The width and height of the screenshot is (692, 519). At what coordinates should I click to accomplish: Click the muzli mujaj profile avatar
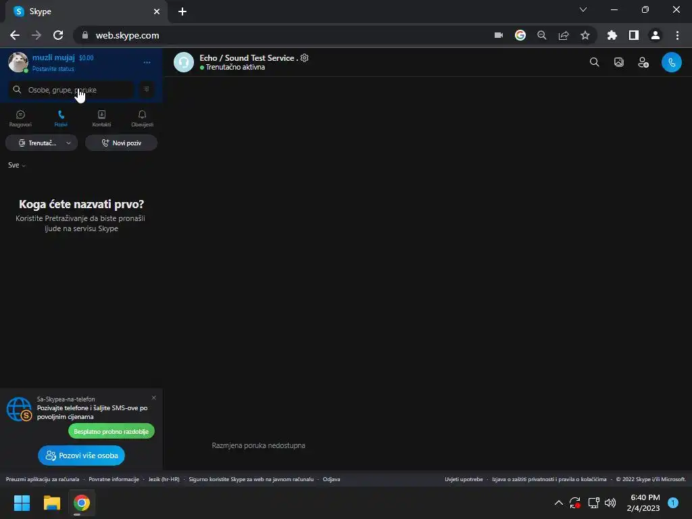[x=18, y=62]
